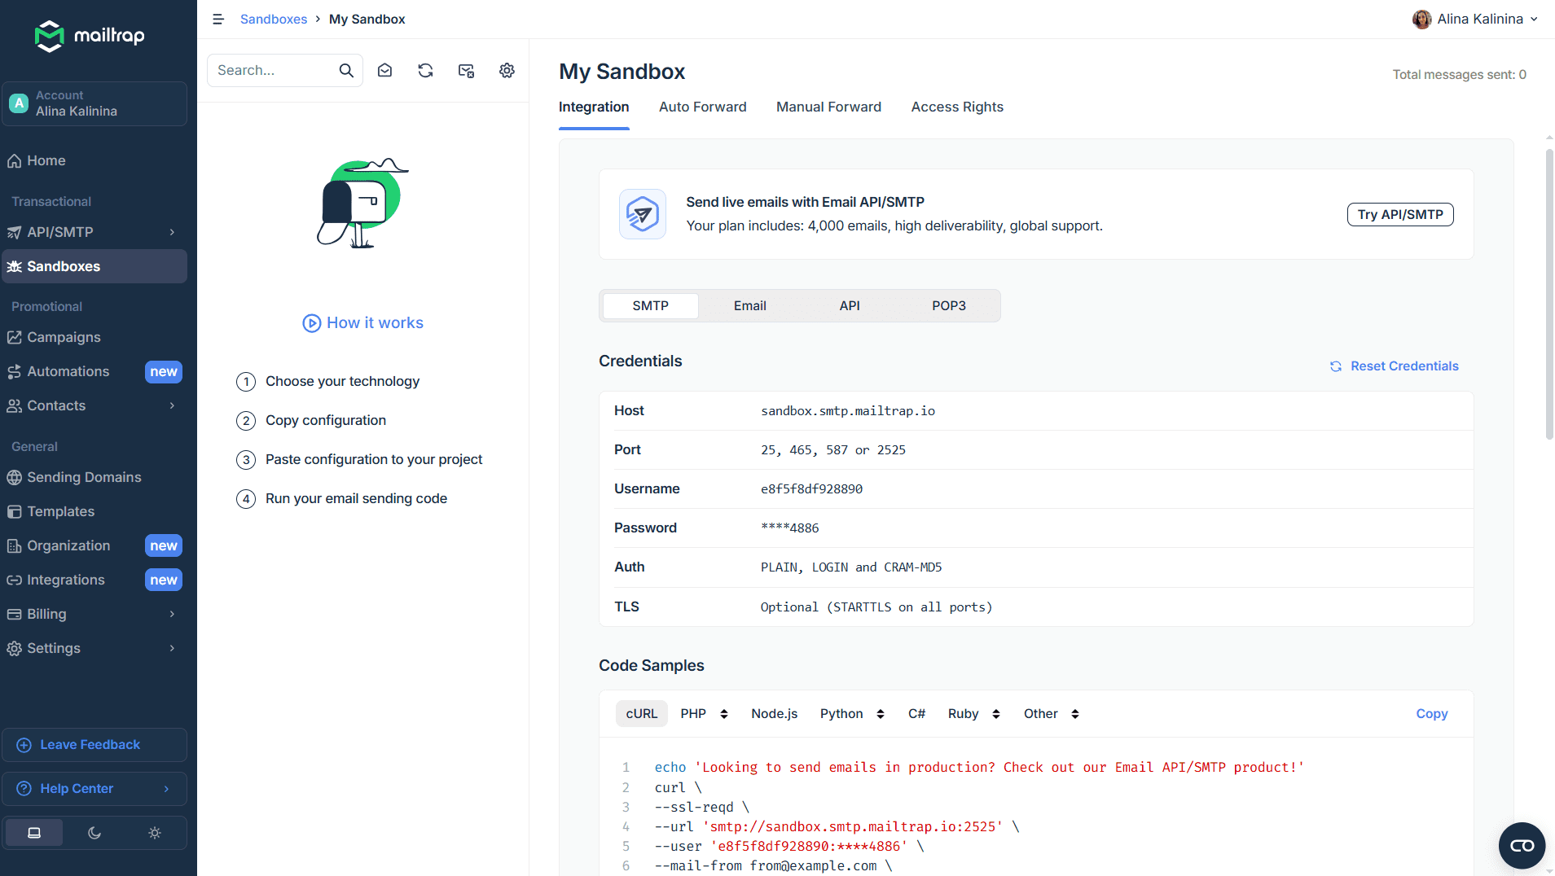Image resolution: width=1555 pixels, height=876 pixels.
Task: Click the inbox settings gear icon
Action: pos(507,71)
